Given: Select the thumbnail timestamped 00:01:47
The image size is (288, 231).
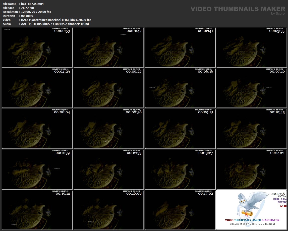Looking at the screenshot, I should [x=108, y=47].
